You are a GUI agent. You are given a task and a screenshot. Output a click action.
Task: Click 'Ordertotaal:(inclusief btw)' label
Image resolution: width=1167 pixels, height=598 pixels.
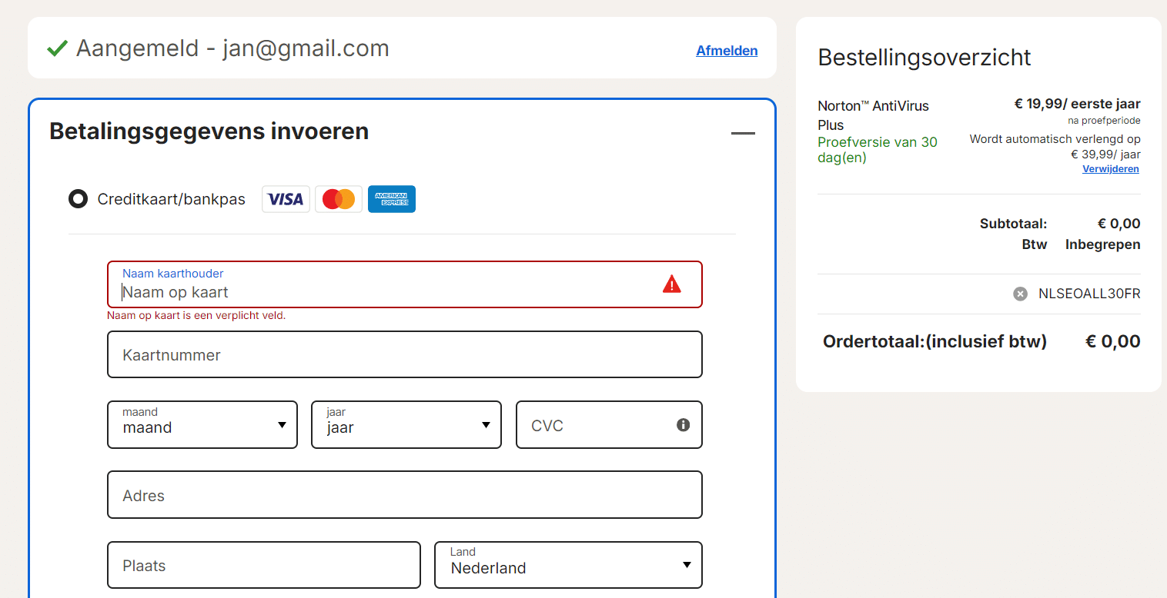935,341
